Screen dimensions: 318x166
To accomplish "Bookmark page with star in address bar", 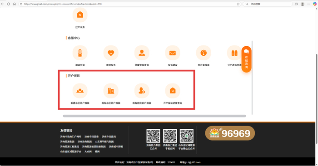I will pos(238,4).
